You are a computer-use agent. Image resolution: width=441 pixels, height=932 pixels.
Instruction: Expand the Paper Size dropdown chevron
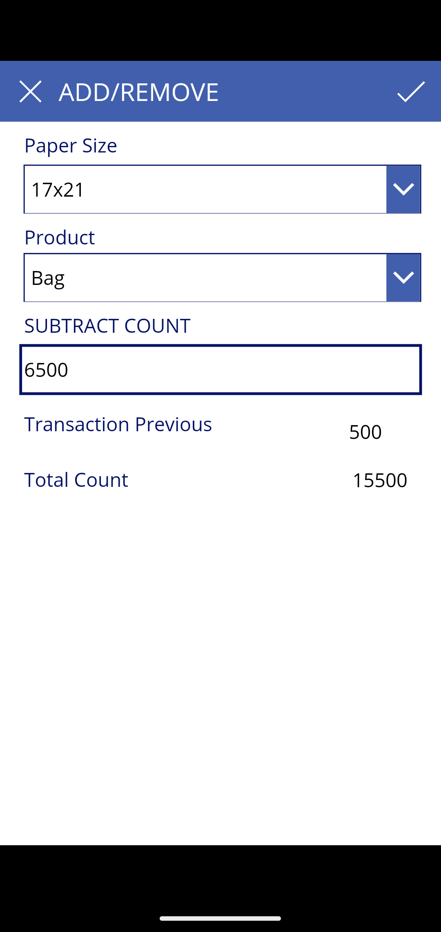click(403, 189)
